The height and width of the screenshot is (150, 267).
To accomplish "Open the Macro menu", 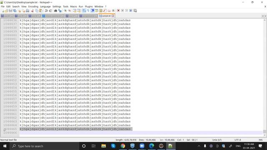I will 73,7.
